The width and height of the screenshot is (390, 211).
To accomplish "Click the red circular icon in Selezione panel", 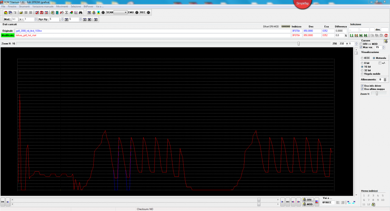I will pyautogui.click(x=386, y=35).
